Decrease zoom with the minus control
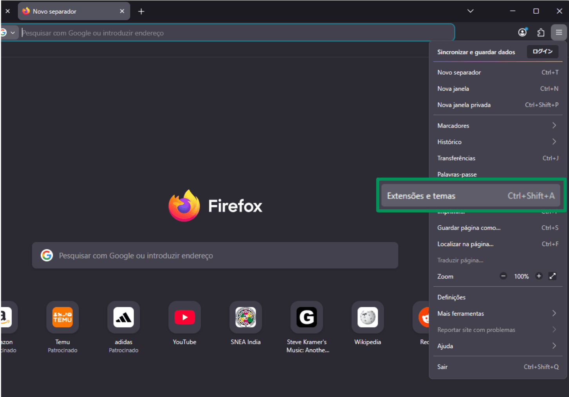 coord(503,276)
